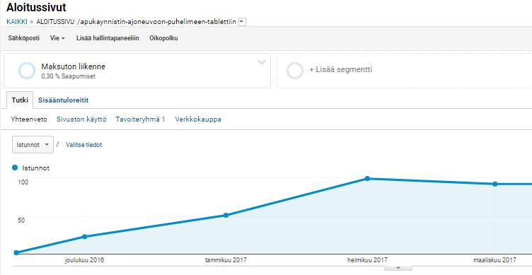Click the joulukuu 2016 data point
This screenshot has height=275, width=532.
[85, 236]
